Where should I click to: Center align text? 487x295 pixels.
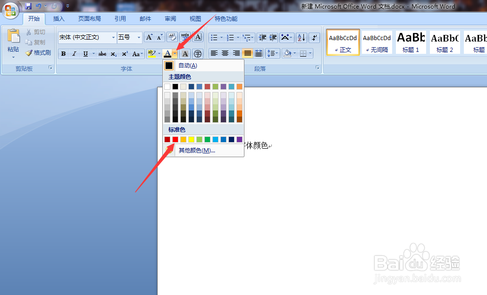tap(225, 53)
